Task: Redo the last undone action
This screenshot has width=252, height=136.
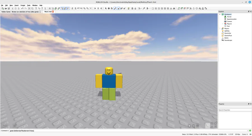Action: (25, 8)
